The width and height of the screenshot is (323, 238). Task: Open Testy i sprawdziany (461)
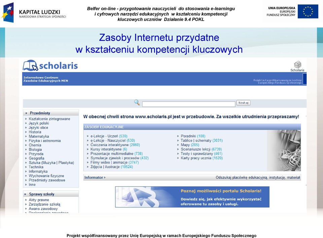(x=202, y=154)
